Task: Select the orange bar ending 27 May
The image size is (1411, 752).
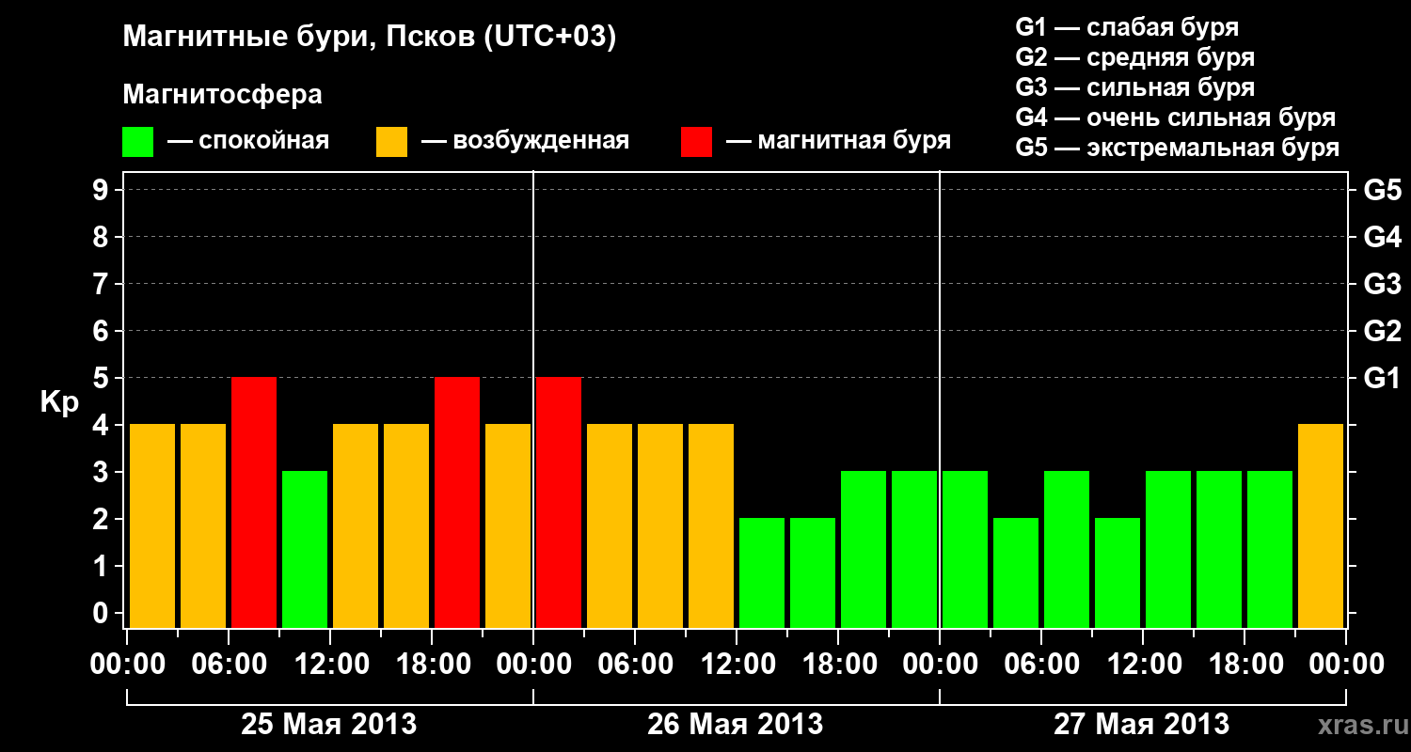Action: 1321,525
